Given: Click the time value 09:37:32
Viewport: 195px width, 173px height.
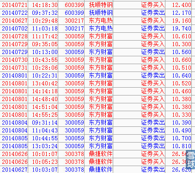Looking at the screenshot, I should pos(45,13).
